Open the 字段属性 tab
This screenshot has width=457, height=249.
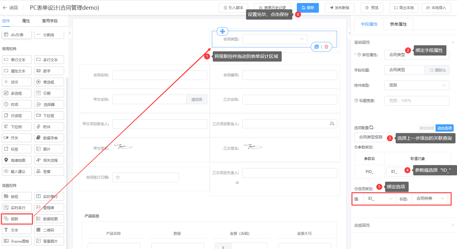point(369,24)
